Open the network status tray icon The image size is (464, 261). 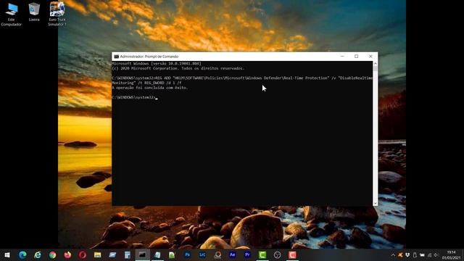coord(429,254)
